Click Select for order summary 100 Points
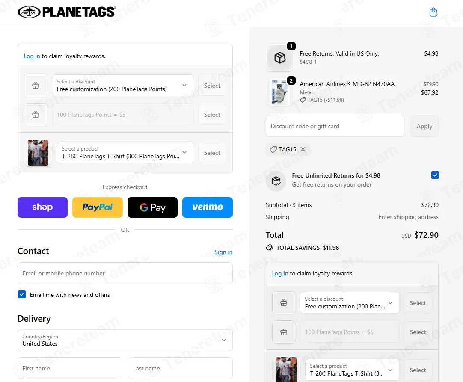463x382 pixels. [418, 332]
